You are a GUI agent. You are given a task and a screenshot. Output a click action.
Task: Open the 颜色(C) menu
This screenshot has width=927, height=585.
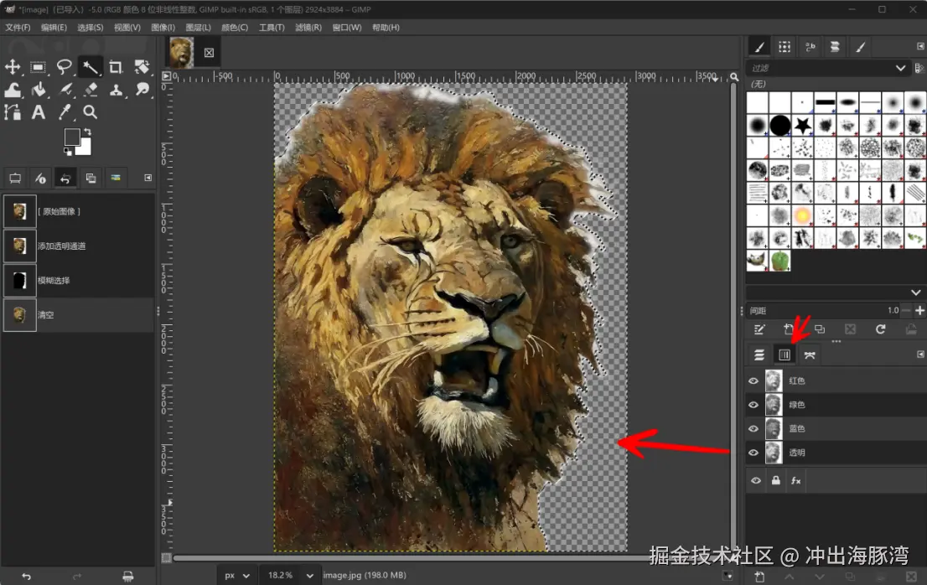[x=235, y=27]
